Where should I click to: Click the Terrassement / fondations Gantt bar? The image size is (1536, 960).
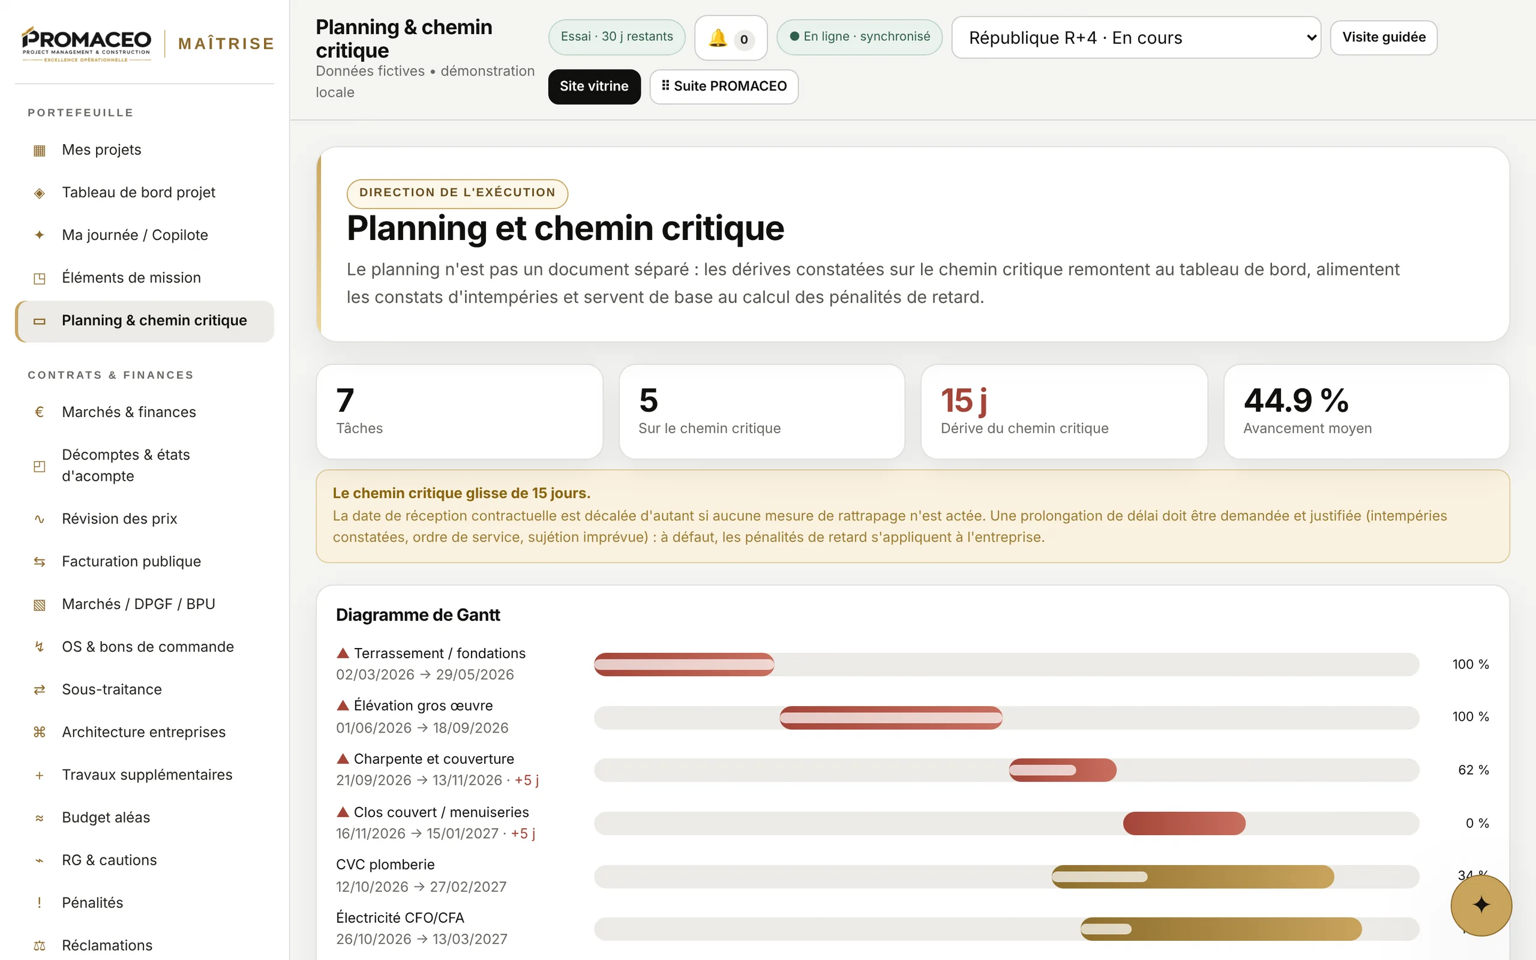click(x=683, y=664)
